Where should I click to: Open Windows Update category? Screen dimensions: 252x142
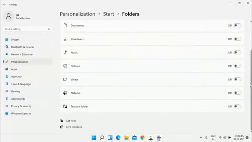point(28,114)
